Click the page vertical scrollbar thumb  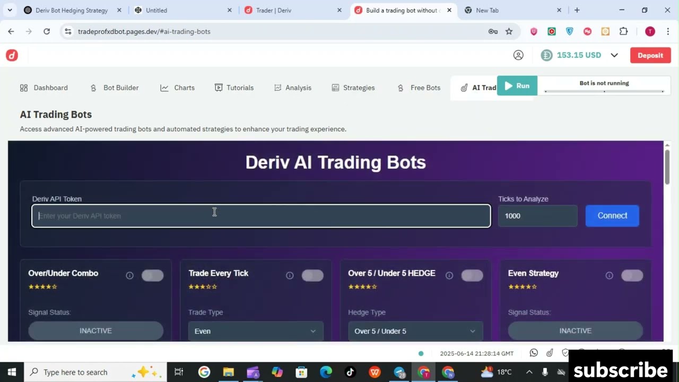pos(667,167)
